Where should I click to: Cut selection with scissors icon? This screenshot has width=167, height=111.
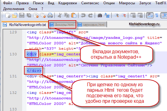[60, 16]
